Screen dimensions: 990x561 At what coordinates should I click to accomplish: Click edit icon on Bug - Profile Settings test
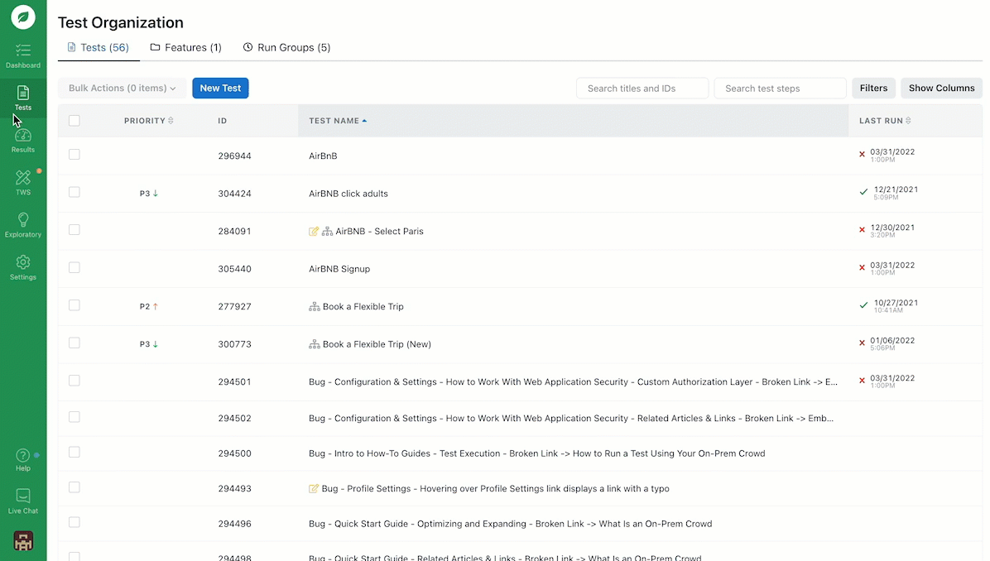pyautogui.click(x=314, y=488)
